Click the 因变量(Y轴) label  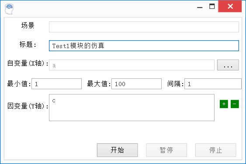point(28,106)
